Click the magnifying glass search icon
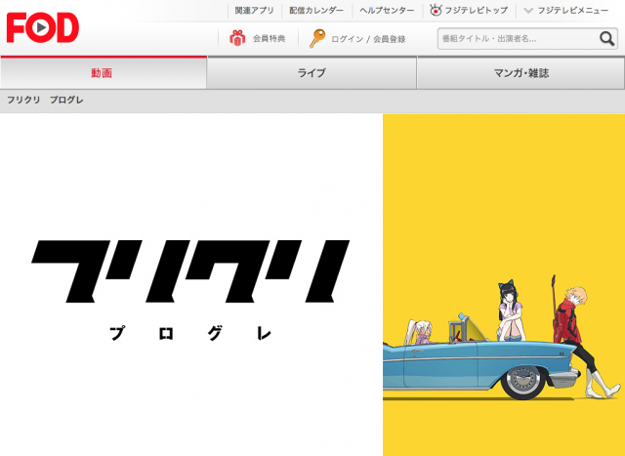 click(x=606, y=39)
